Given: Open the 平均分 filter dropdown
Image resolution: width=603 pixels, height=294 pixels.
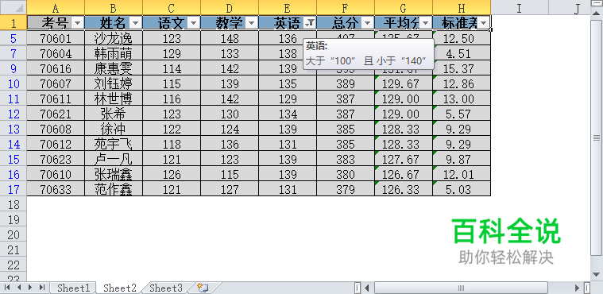Looking at the screenshot, I should coord(425,23).
